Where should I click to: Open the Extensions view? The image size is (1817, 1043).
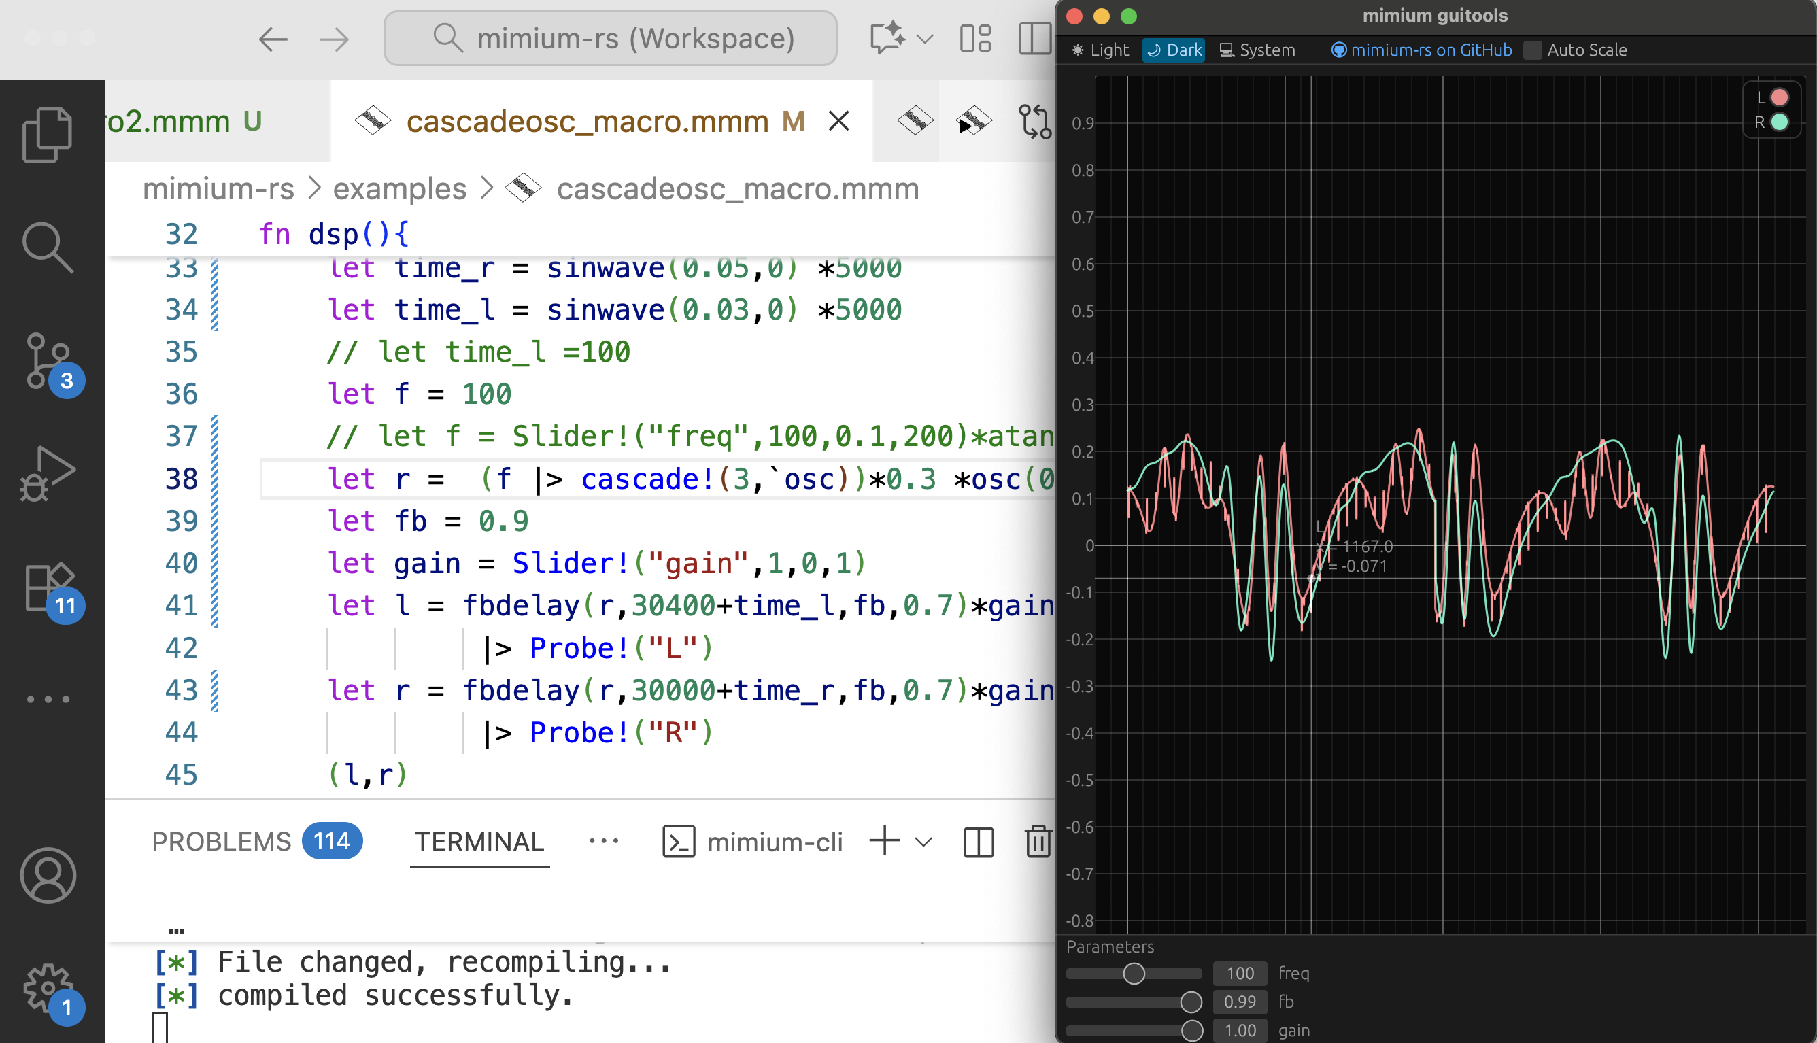click(x=49, y=587)
